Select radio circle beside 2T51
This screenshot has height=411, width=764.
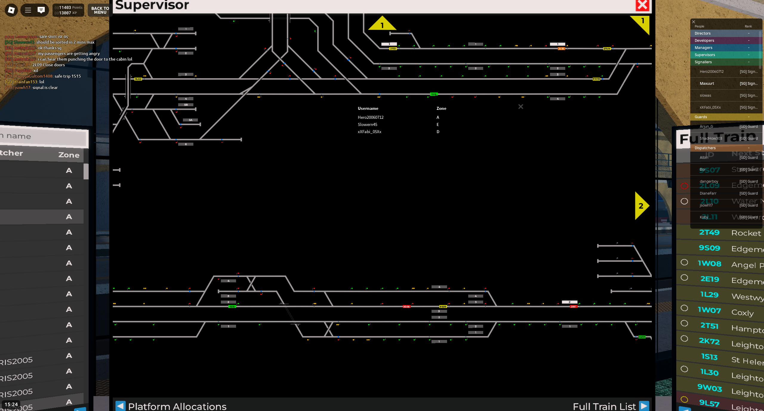point(684,324)
